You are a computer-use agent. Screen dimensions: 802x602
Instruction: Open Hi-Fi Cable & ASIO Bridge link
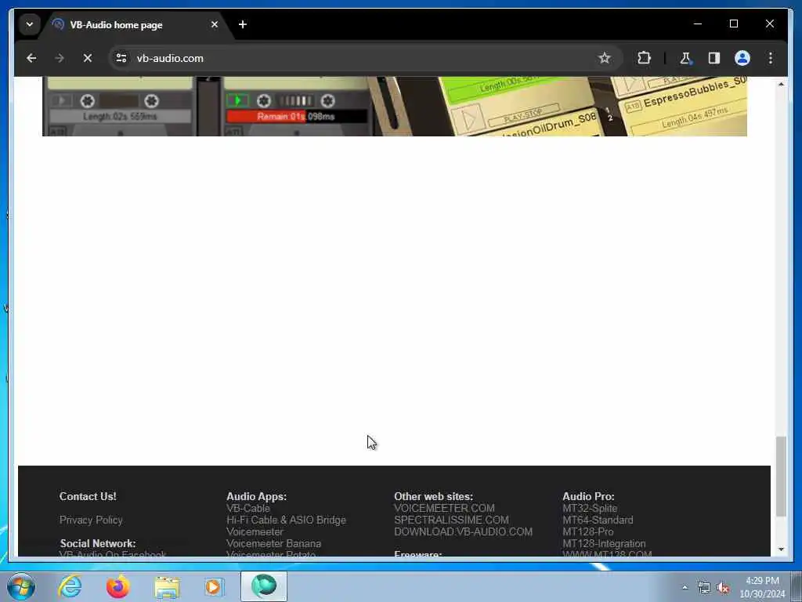286,520
